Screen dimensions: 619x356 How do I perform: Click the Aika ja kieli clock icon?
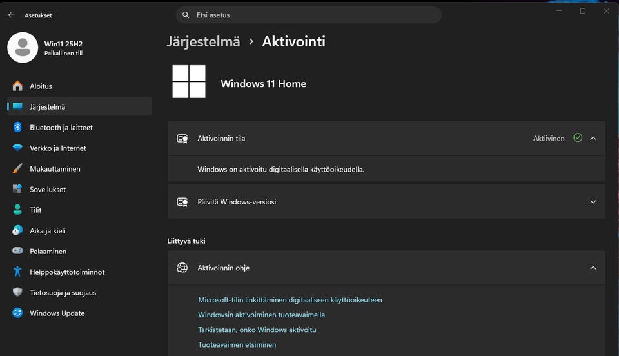pos(17,230)
